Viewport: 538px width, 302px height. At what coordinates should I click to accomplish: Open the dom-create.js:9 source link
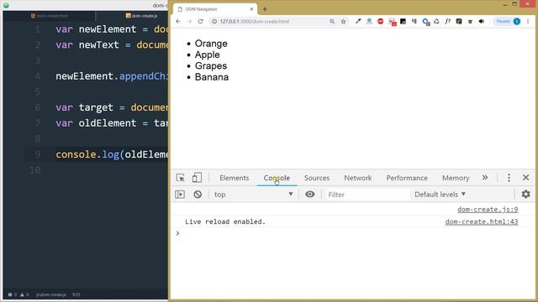(488, 209)
